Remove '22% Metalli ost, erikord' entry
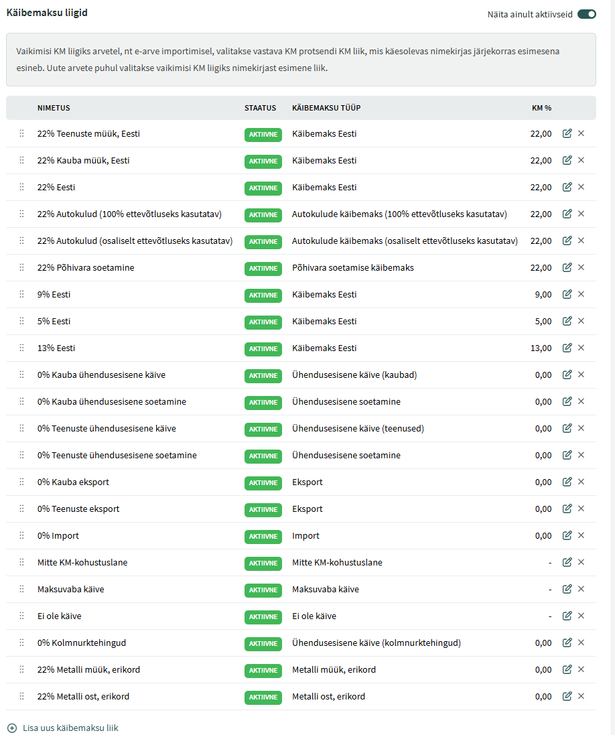This screenshot has width=615, height=735. pyautogui.click(x=582, y=696)
